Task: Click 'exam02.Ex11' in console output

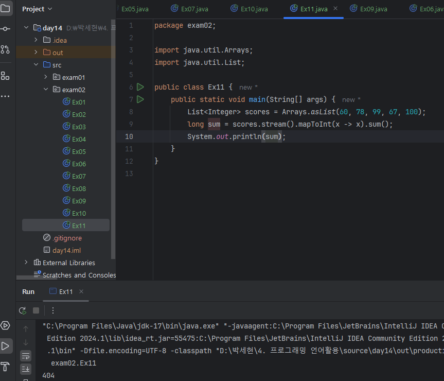Action: (74, 363)
